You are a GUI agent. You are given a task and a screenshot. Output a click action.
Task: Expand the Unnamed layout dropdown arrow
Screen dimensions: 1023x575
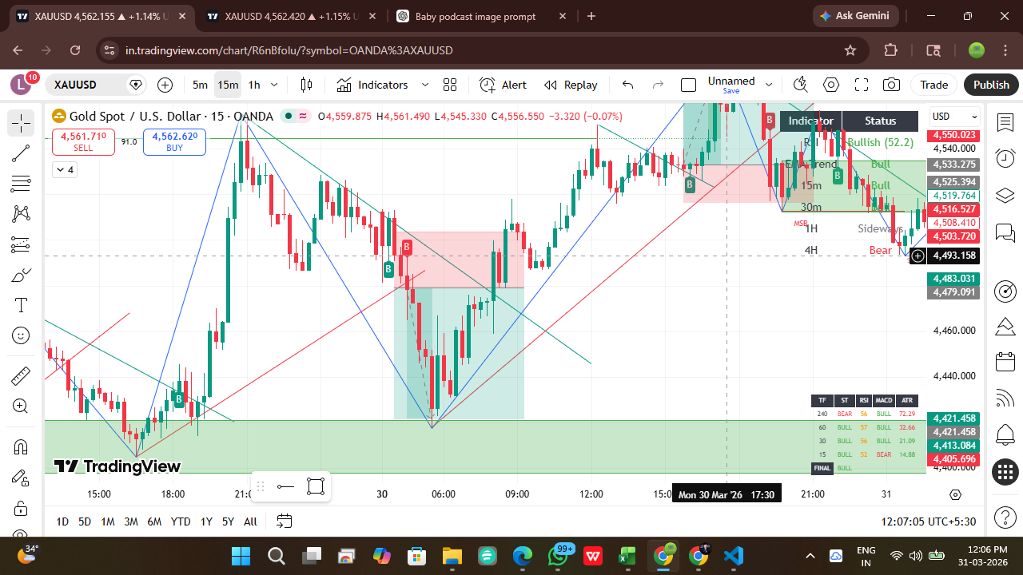[769, 85]
